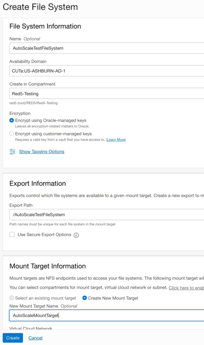This screenshot has height=345, width=204.
Task: Open the Secure Export Options info tooltip
Action: click(x=76, y=235)
